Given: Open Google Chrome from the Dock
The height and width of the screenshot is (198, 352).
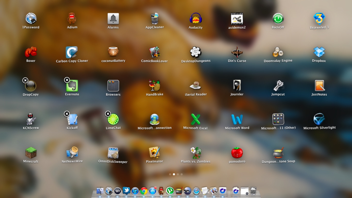Looking at the screenshot, I should (x=144, y=191).
